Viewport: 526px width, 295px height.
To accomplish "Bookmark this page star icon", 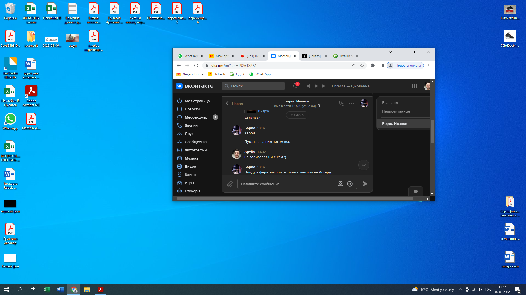I will (x=362, y=66).
